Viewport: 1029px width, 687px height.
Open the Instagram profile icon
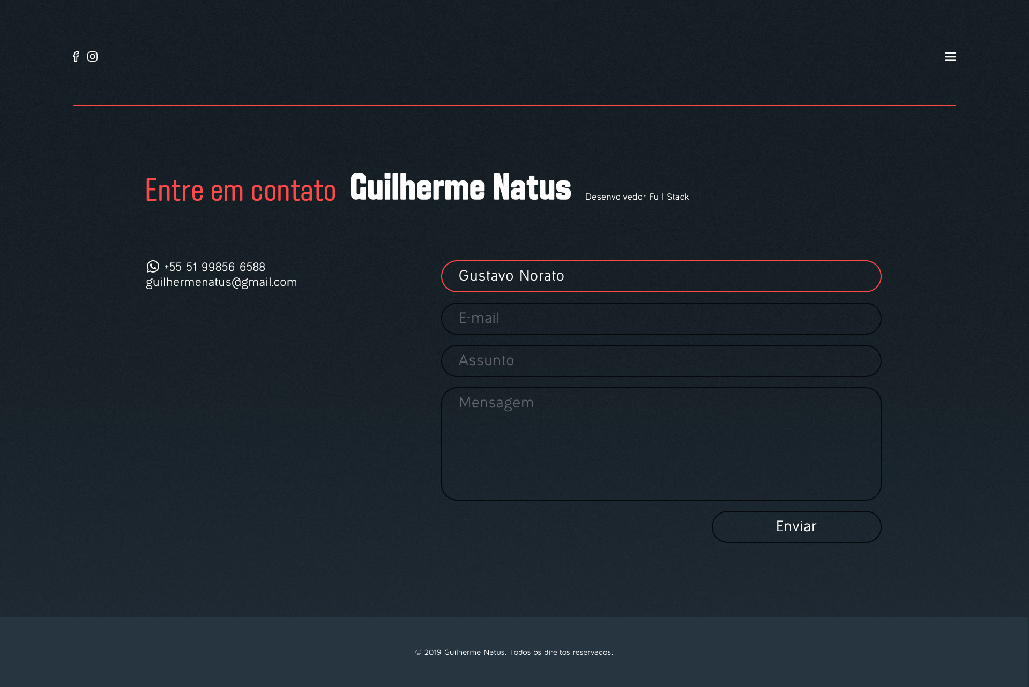pos(92,57)
